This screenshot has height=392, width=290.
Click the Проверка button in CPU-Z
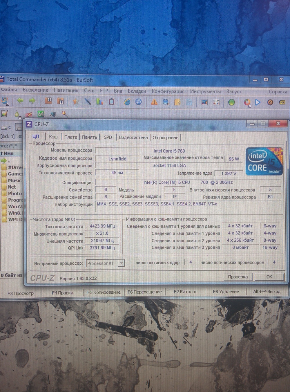click(x=238, y=277)
